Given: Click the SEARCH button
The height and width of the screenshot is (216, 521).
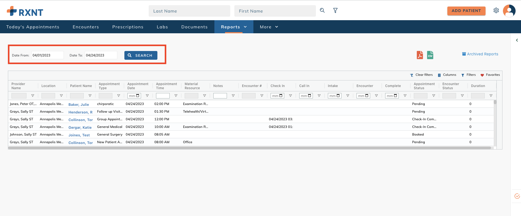Looking at the screenshot, I should 141,55.
